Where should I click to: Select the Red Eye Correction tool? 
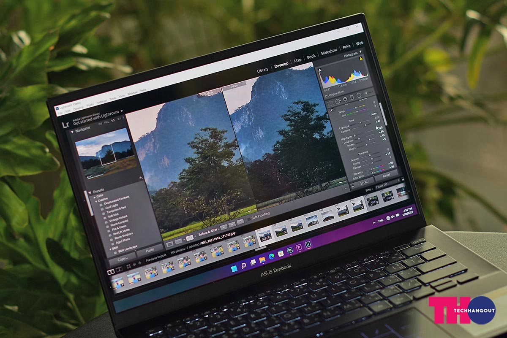(x=345, y=99)
